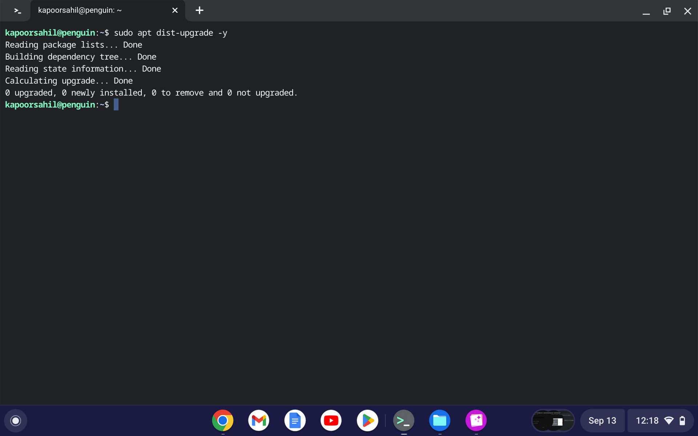Close the kapoorsahil@penguin tab
Image resolution: width=698 pixels, height=436 pixels.
pyautogui.click(x=175, y=10)
